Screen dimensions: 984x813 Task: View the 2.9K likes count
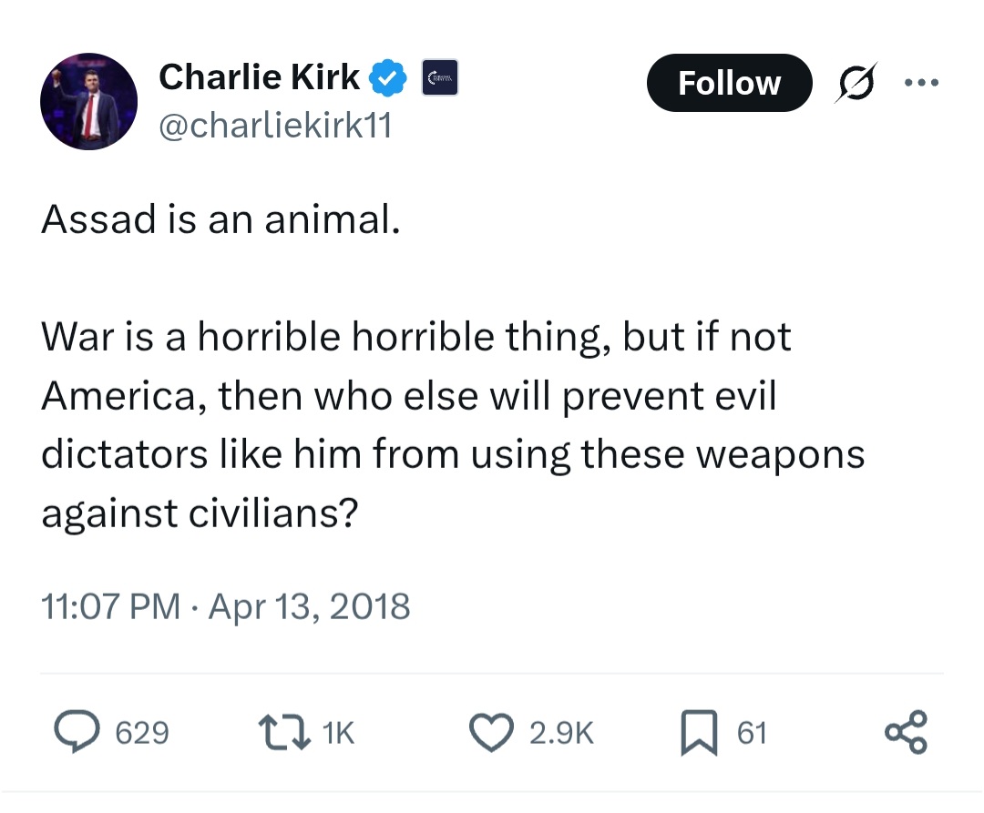(561, 733)
